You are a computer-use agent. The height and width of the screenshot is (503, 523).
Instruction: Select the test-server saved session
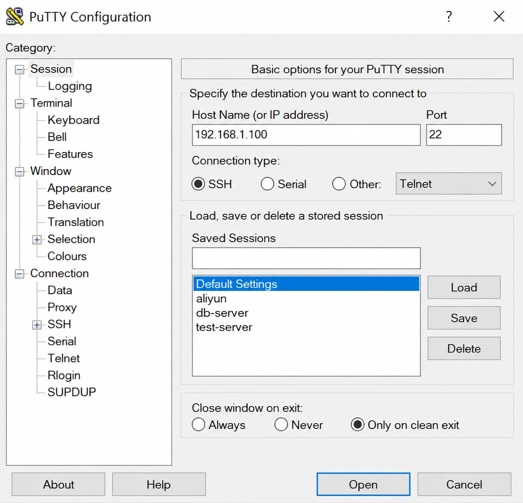306,327
